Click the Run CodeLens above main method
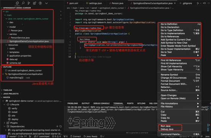Screen dimensions: 211x138 click(x=81, y=39)
